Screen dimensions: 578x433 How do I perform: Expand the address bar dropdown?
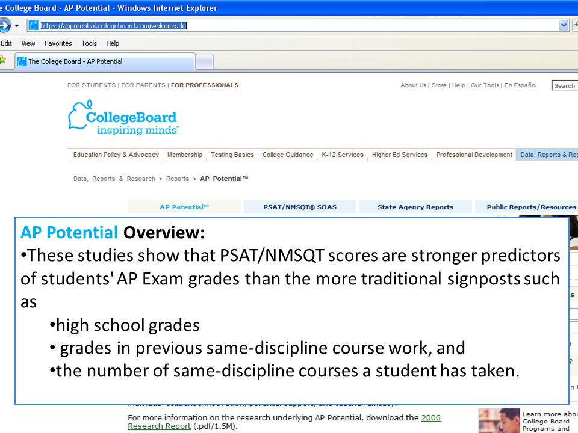[x=564, y=25]
